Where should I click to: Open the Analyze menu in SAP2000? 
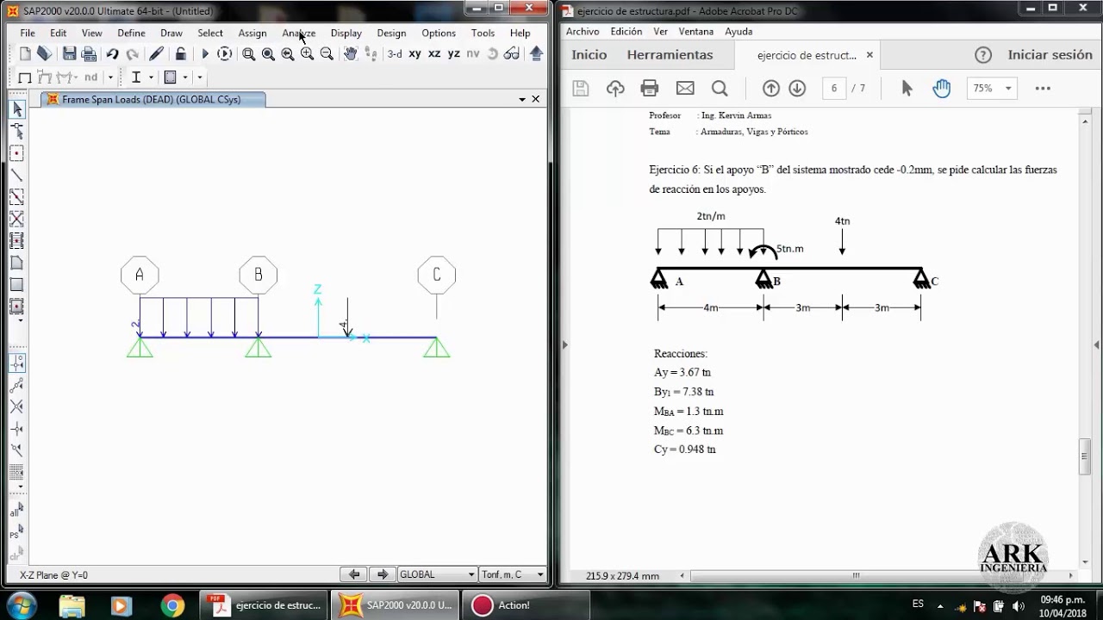[299, 33]
